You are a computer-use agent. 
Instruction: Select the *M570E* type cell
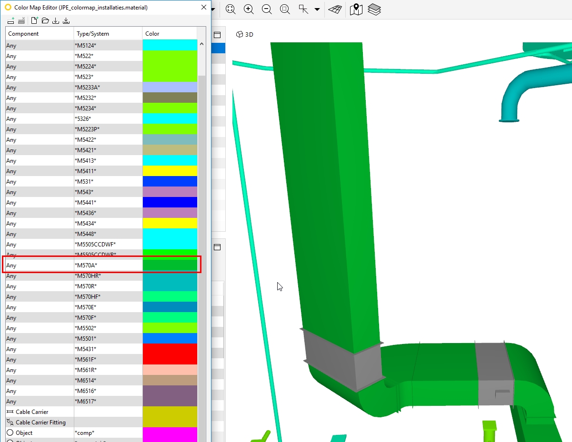click(108, 307)
